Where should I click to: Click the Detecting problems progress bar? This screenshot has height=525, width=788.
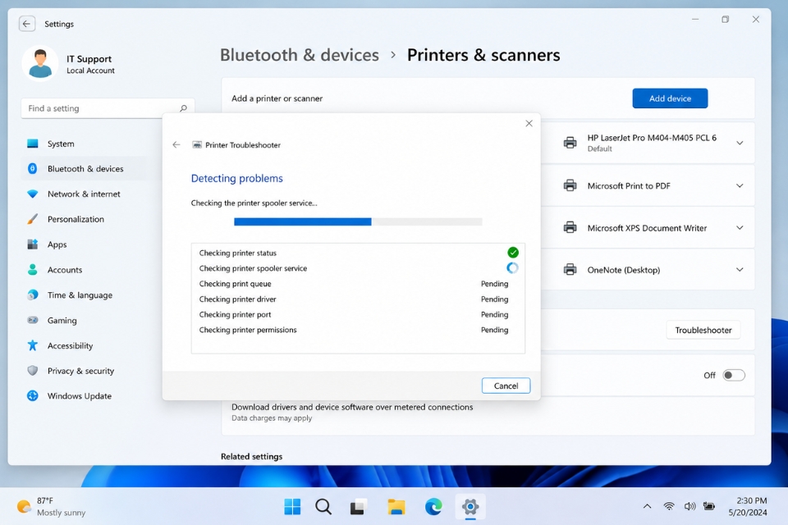click(x=358, y=221)
